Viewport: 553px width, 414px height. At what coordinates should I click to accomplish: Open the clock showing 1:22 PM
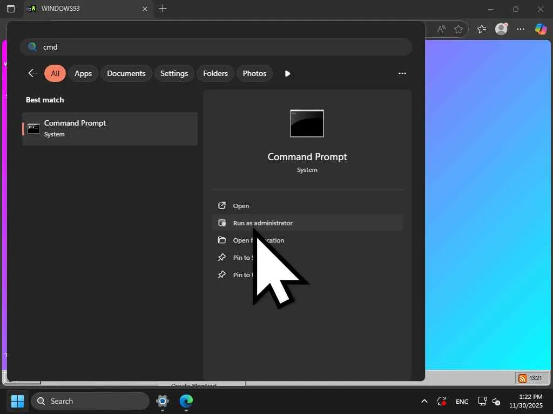pyautogui.click(x=525, y=401)
